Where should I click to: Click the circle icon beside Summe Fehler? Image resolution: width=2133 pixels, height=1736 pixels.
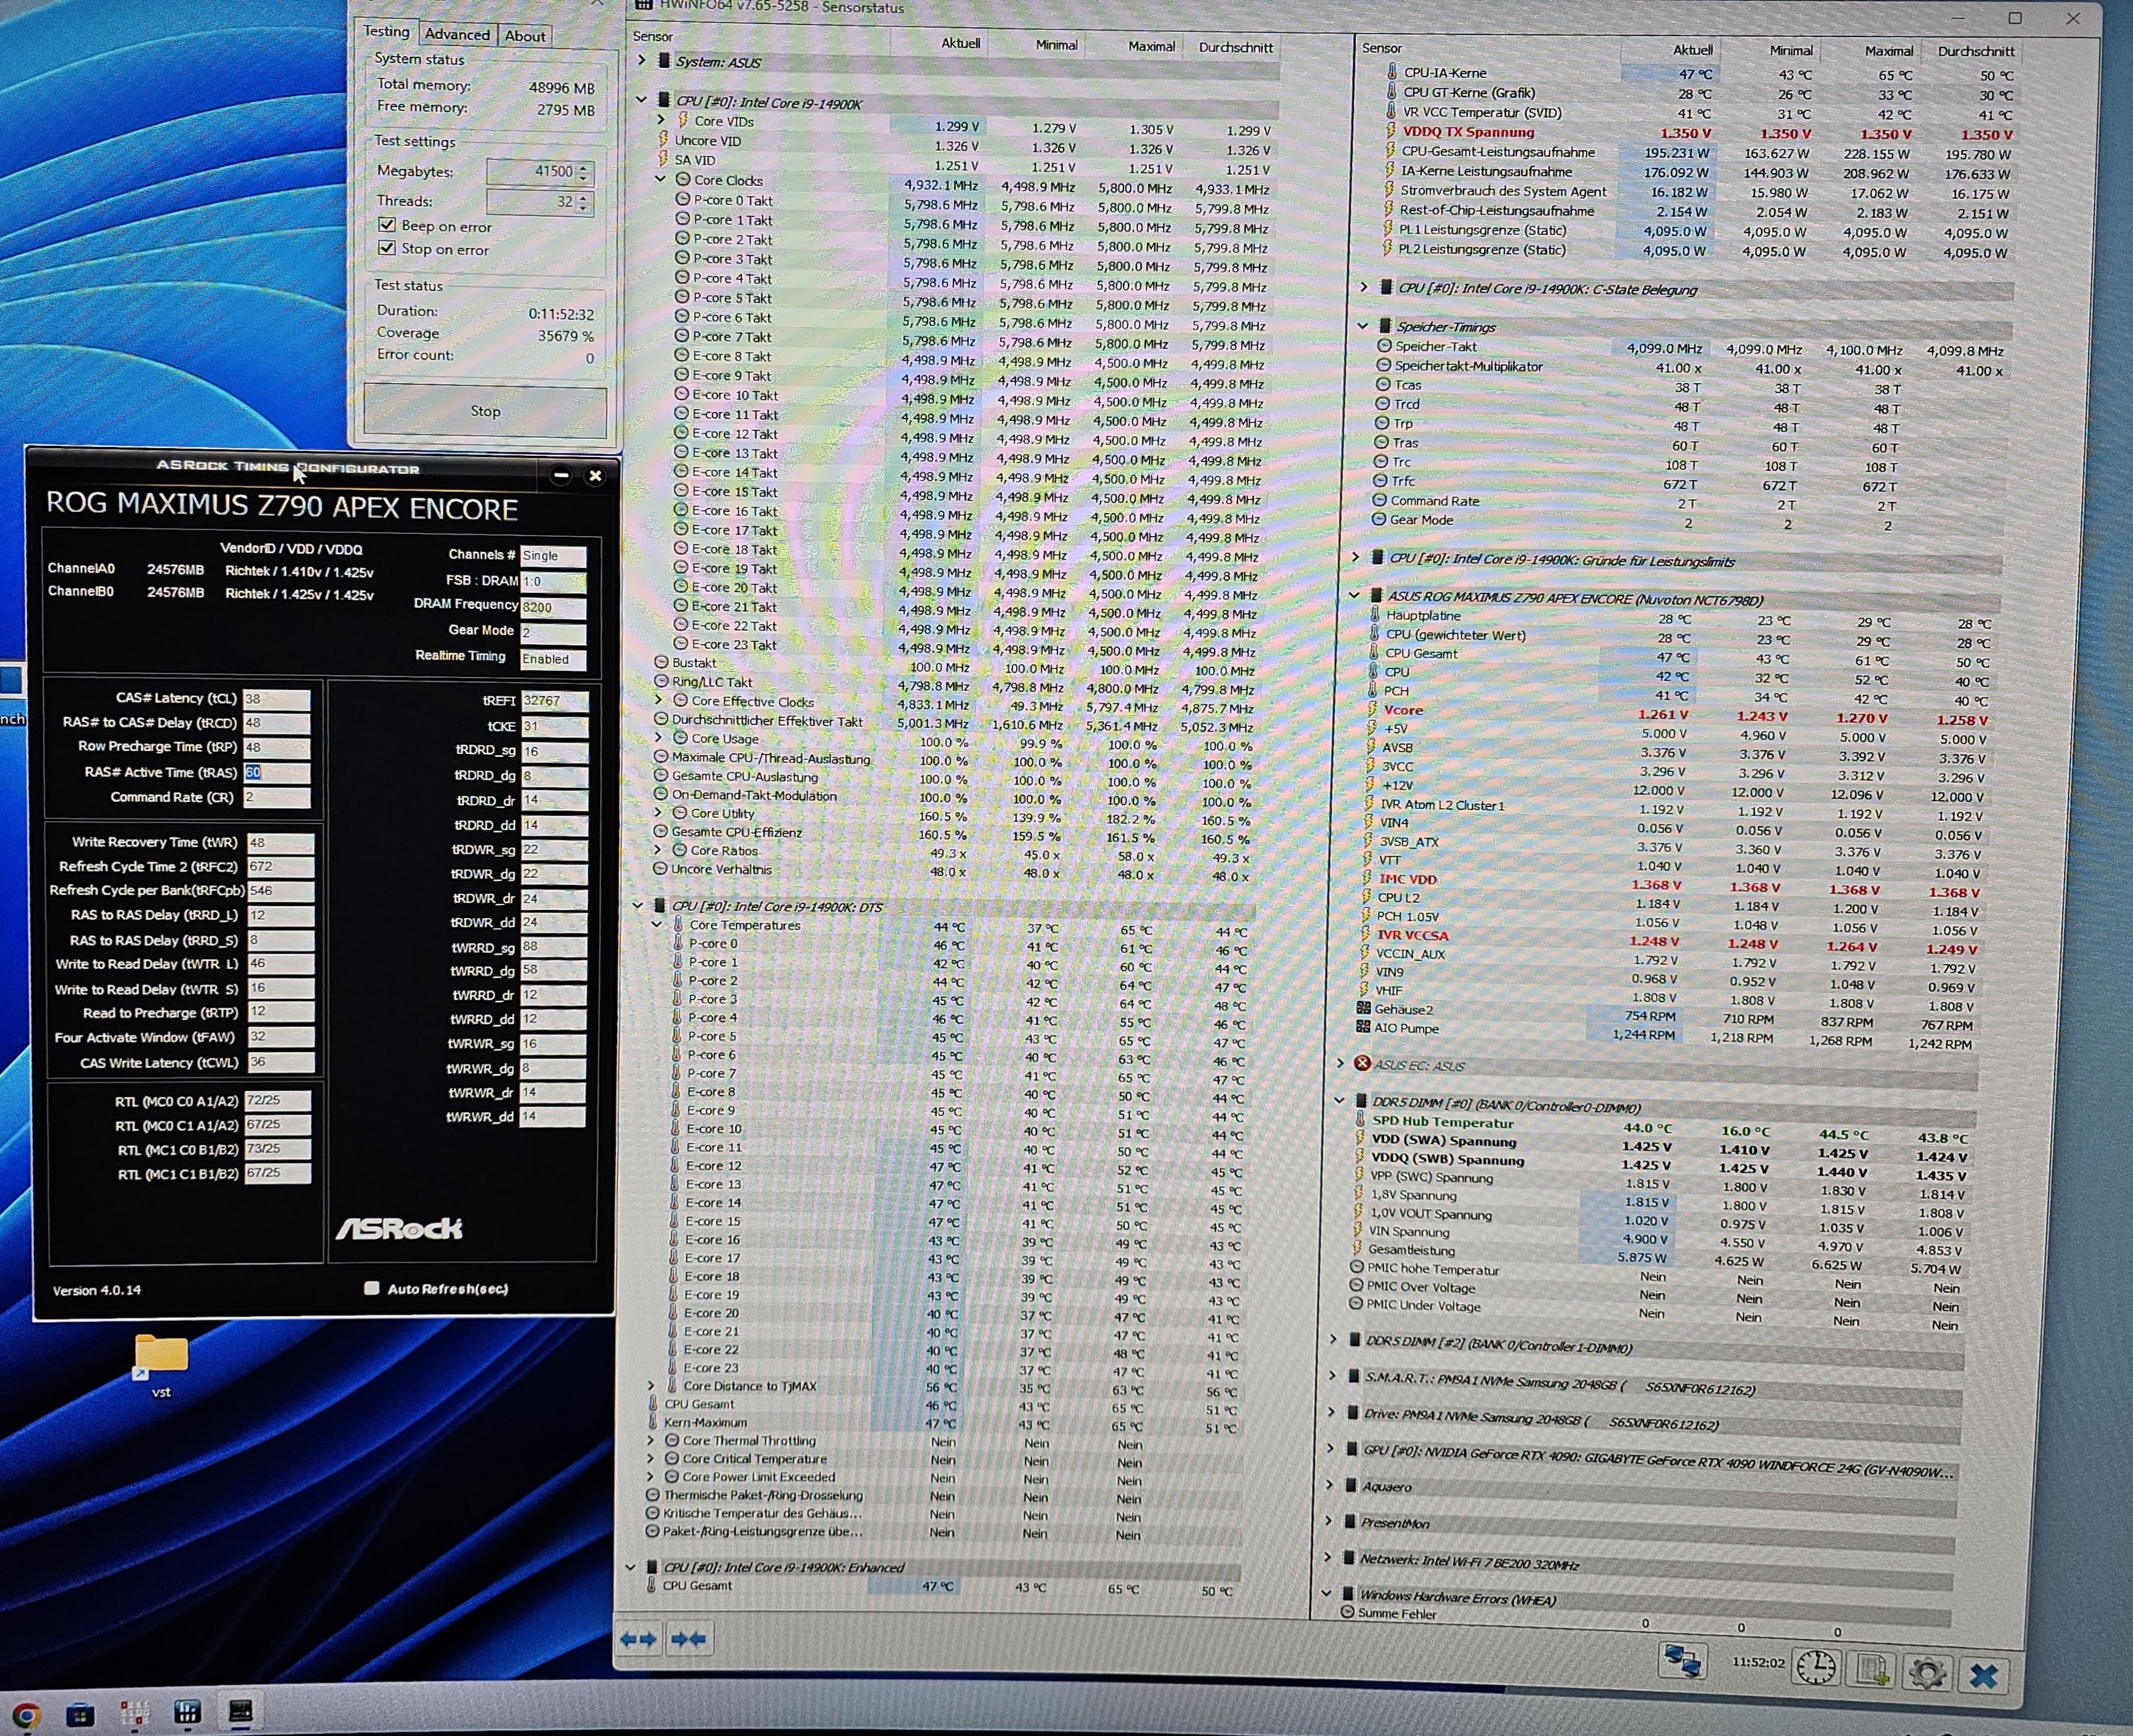point(1347,1612)
